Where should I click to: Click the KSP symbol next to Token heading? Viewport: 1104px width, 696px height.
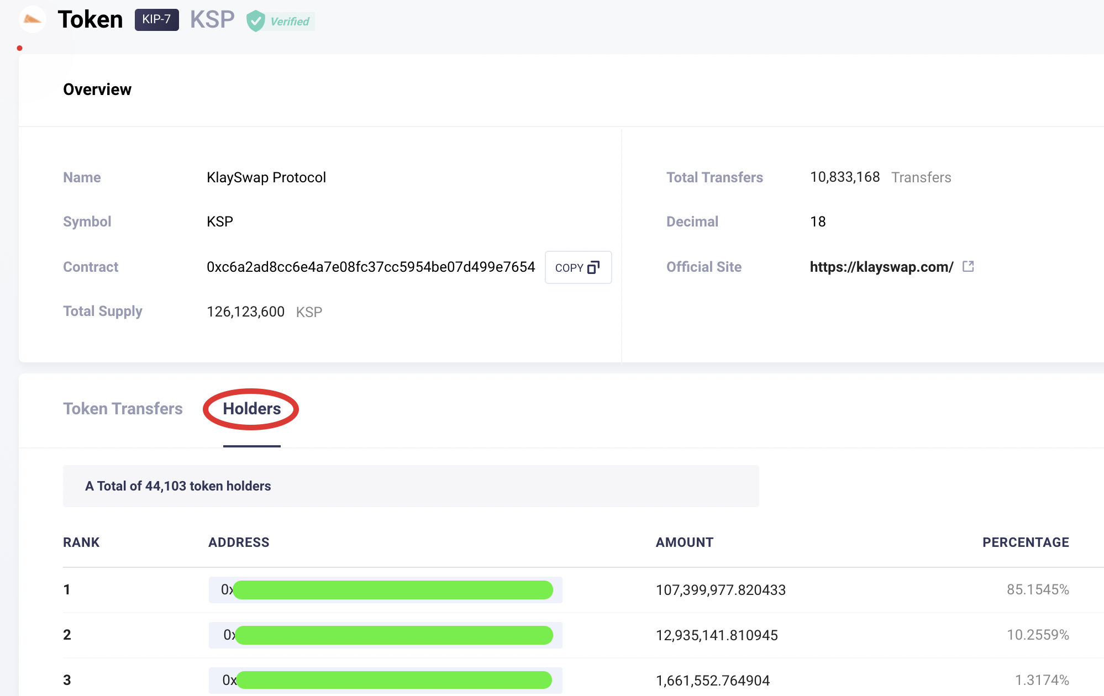pos(212,20)
